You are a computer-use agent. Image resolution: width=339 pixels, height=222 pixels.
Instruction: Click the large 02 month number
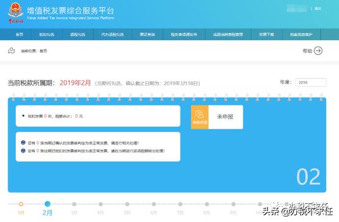click(x=308, y=177)
